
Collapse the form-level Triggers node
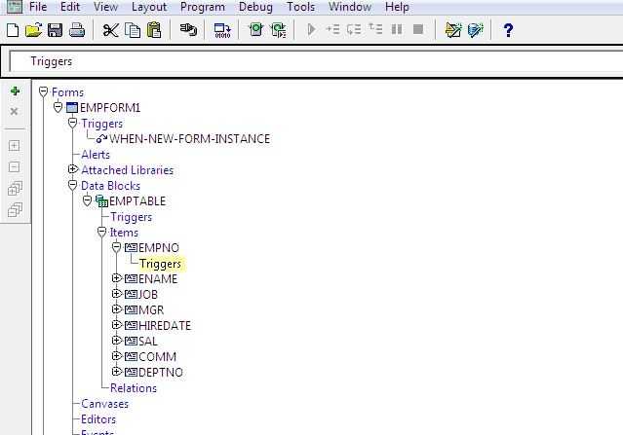[x=72, y=123]
